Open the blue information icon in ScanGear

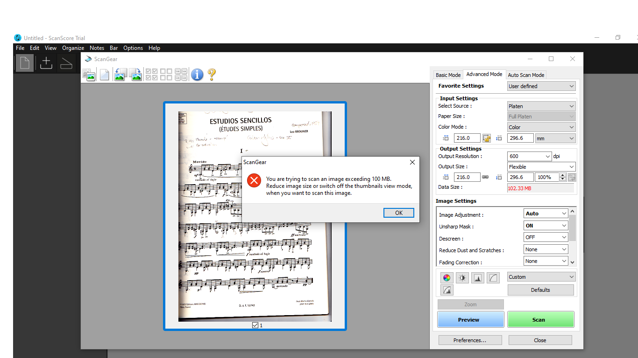tap(197, 75)
